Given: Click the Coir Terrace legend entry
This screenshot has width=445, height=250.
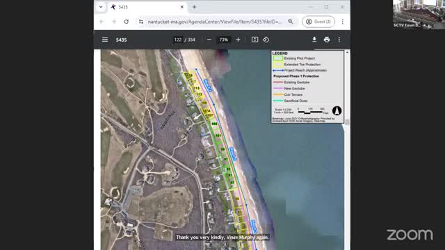Looking at the screenshot, I should pyautogui.click(x=288, y=94).
